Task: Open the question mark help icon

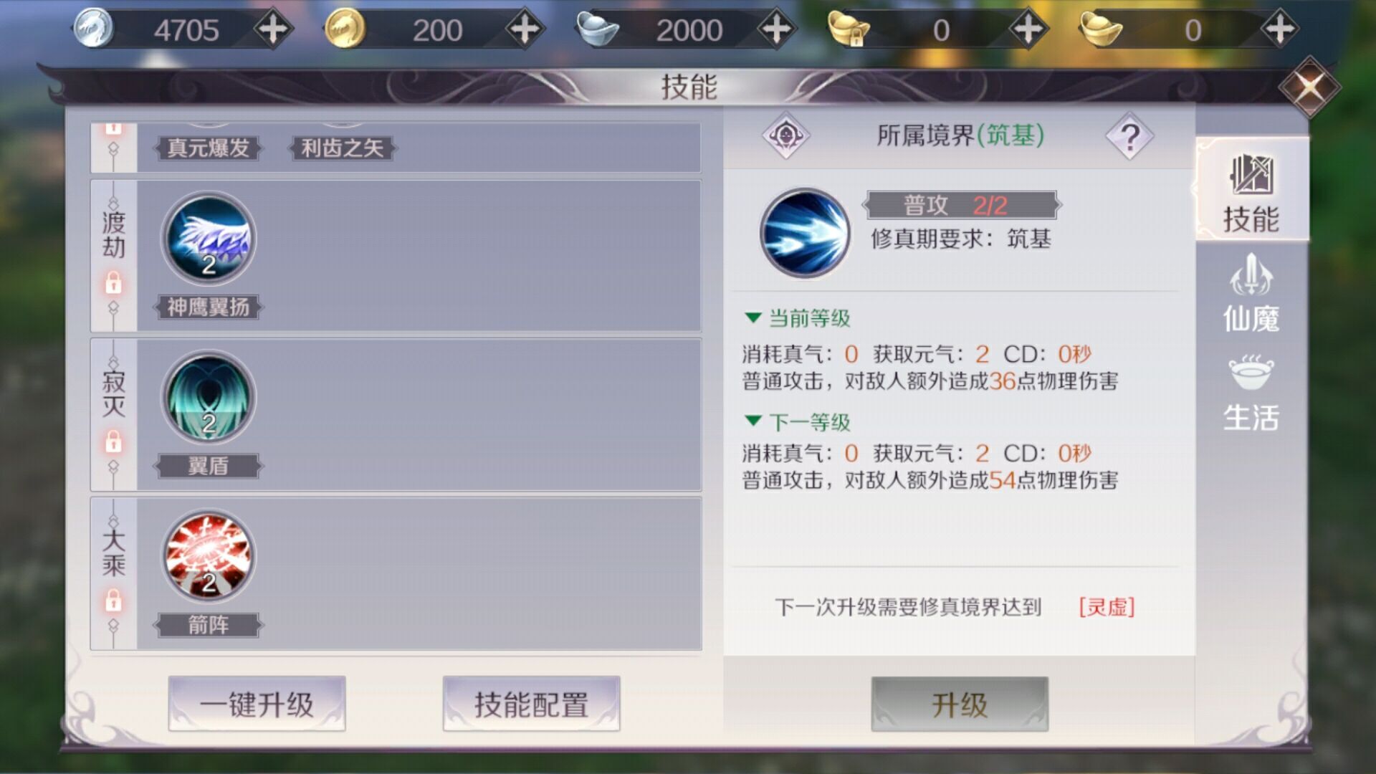Action: point(1129,135)
